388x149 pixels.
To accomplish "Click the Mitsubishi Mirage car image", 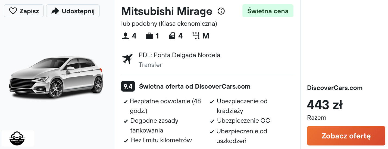I will point(56,77).
